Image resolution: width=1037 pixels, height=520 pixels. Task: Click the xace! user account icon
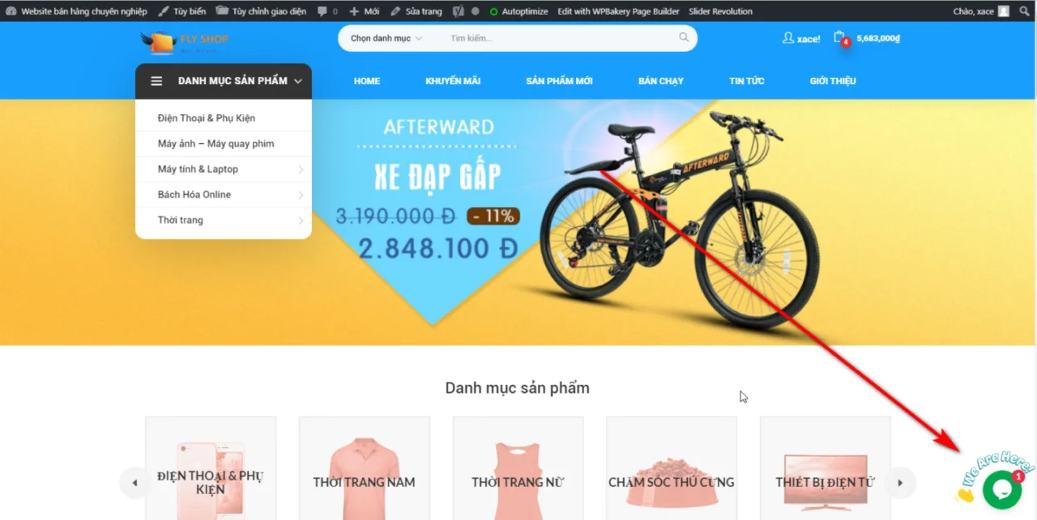[x=787, y=38]
